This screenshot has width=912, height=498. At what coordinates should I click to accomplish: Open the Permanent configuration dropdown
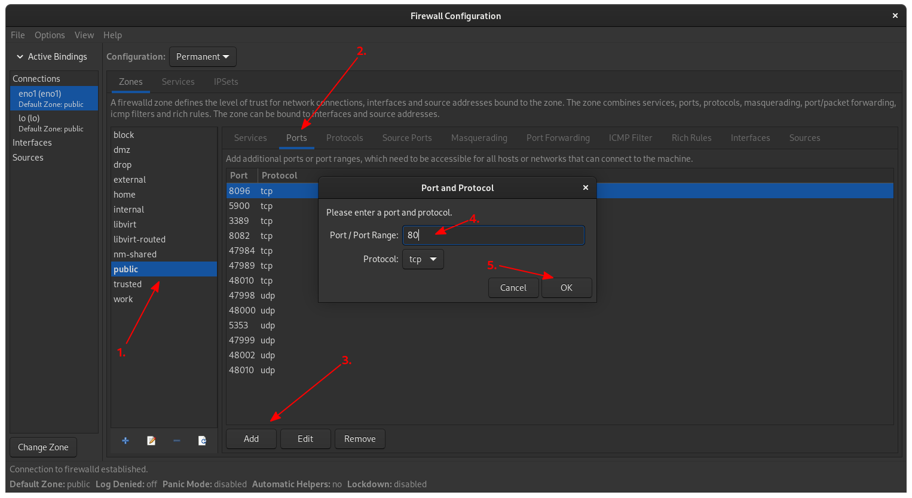[x=203, y=56]
